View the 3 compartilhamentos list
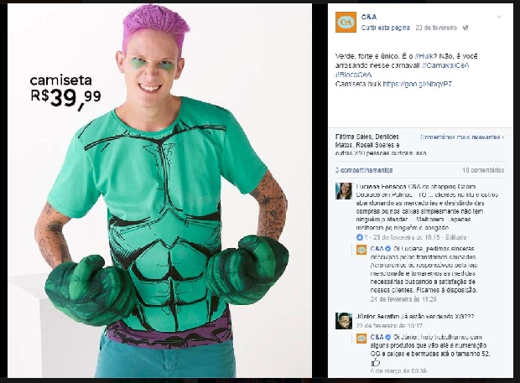Screen dimensions: 520x383 point(364,170)
